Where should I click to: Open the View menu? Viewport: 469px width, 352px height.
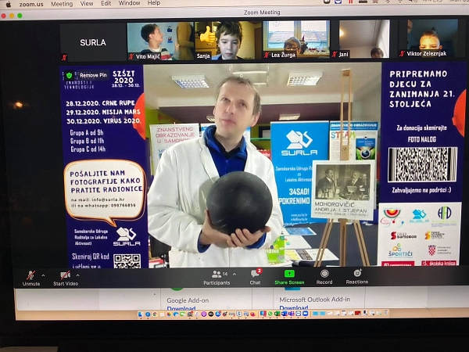[x=87, y=4]
